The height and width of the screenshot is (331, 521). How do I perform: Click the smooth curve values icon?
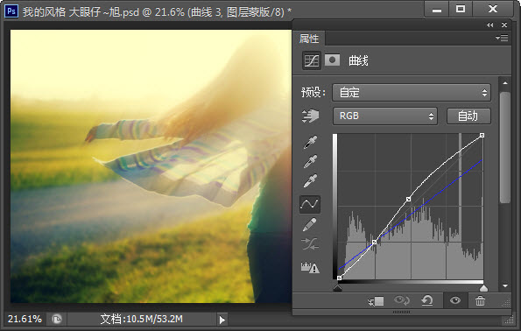tap(310, 244)
